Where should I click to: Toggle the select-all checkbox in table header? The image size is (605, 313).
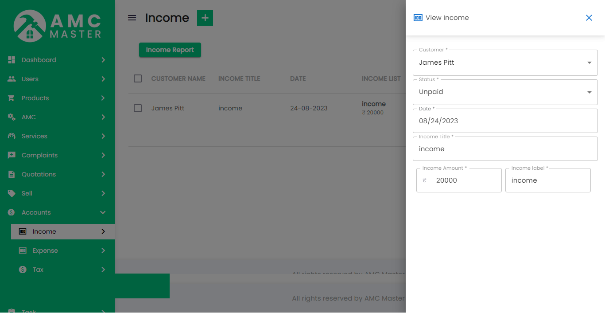(138, 78)
